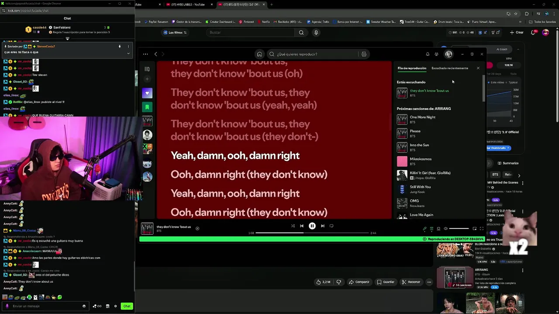Skip to the next track
This screenshot has width=559, height=314.
tap(322, 226)
